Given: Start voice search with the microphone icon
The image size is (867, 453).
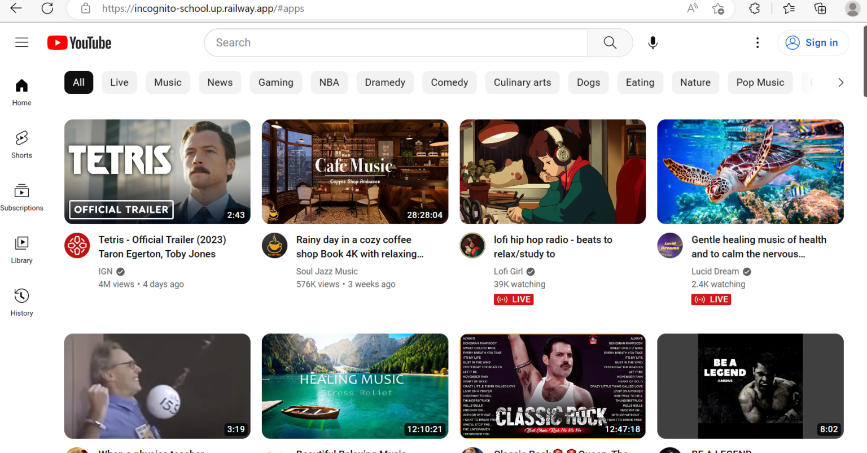Looking at the screenshot, I should 653,42.
